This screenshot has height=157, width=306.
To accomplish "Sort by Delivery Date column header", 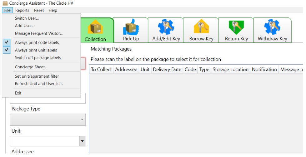I will pos(167,69).
